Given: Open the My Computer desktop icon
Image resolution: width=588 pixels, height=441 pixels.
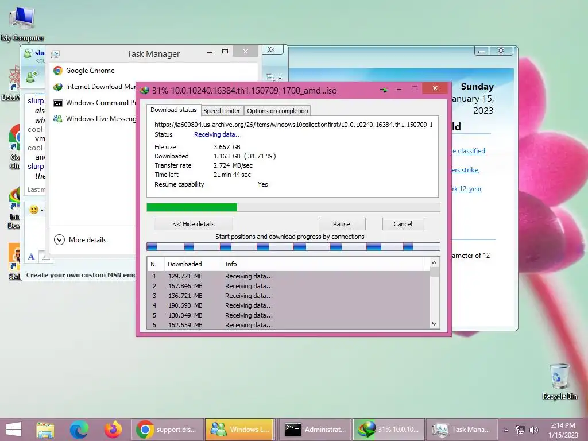Looking at the screenshot, I should tap(22, 24).
